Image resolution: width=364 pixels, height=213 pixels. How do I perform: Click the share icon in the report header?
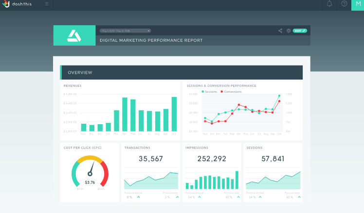click(x=280, y=31)
